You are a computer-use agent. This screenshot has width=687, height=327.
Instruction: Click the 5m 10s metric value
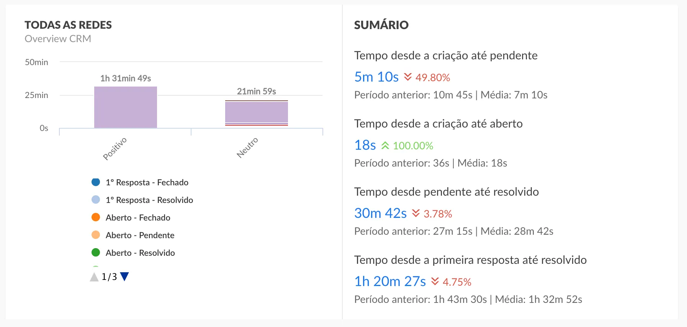pyautogui.click(x=376, y=77)
